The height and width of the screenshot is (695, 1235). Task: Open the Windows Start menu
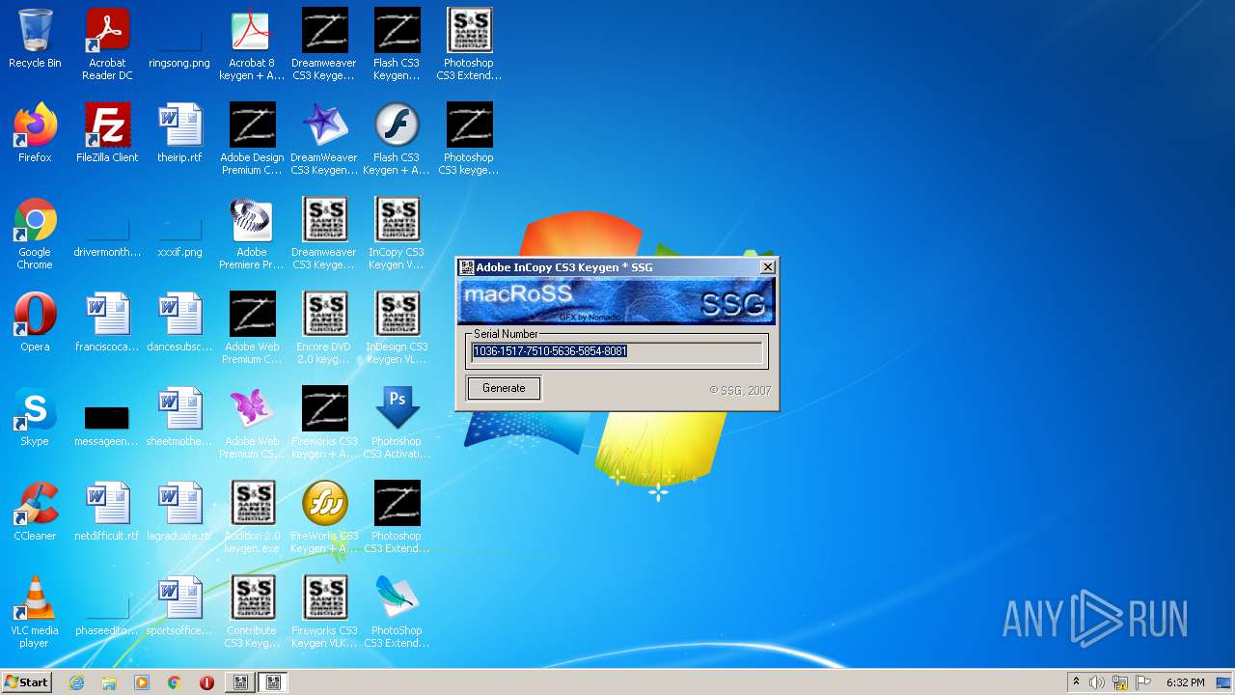tap(26, 682)
